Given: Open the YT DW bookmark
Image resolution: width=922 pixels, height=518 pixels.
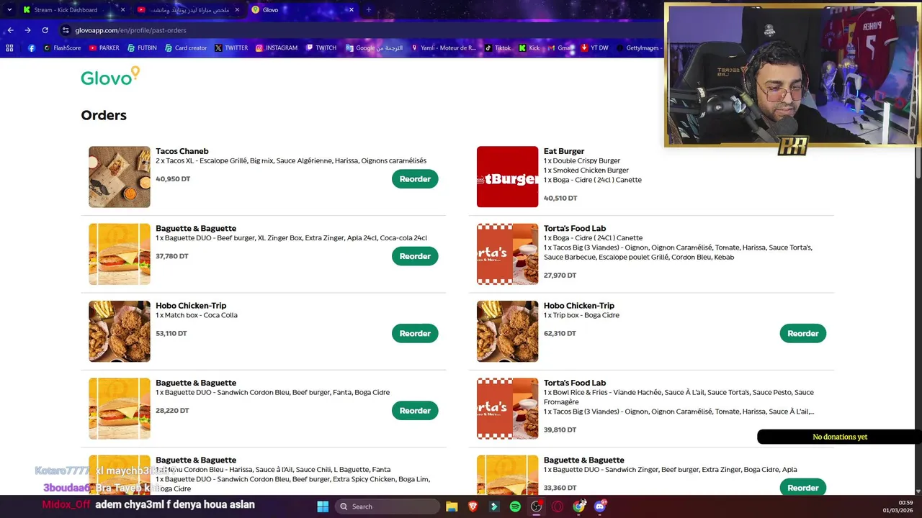Looking at the screenshot, I should (594, 48).
